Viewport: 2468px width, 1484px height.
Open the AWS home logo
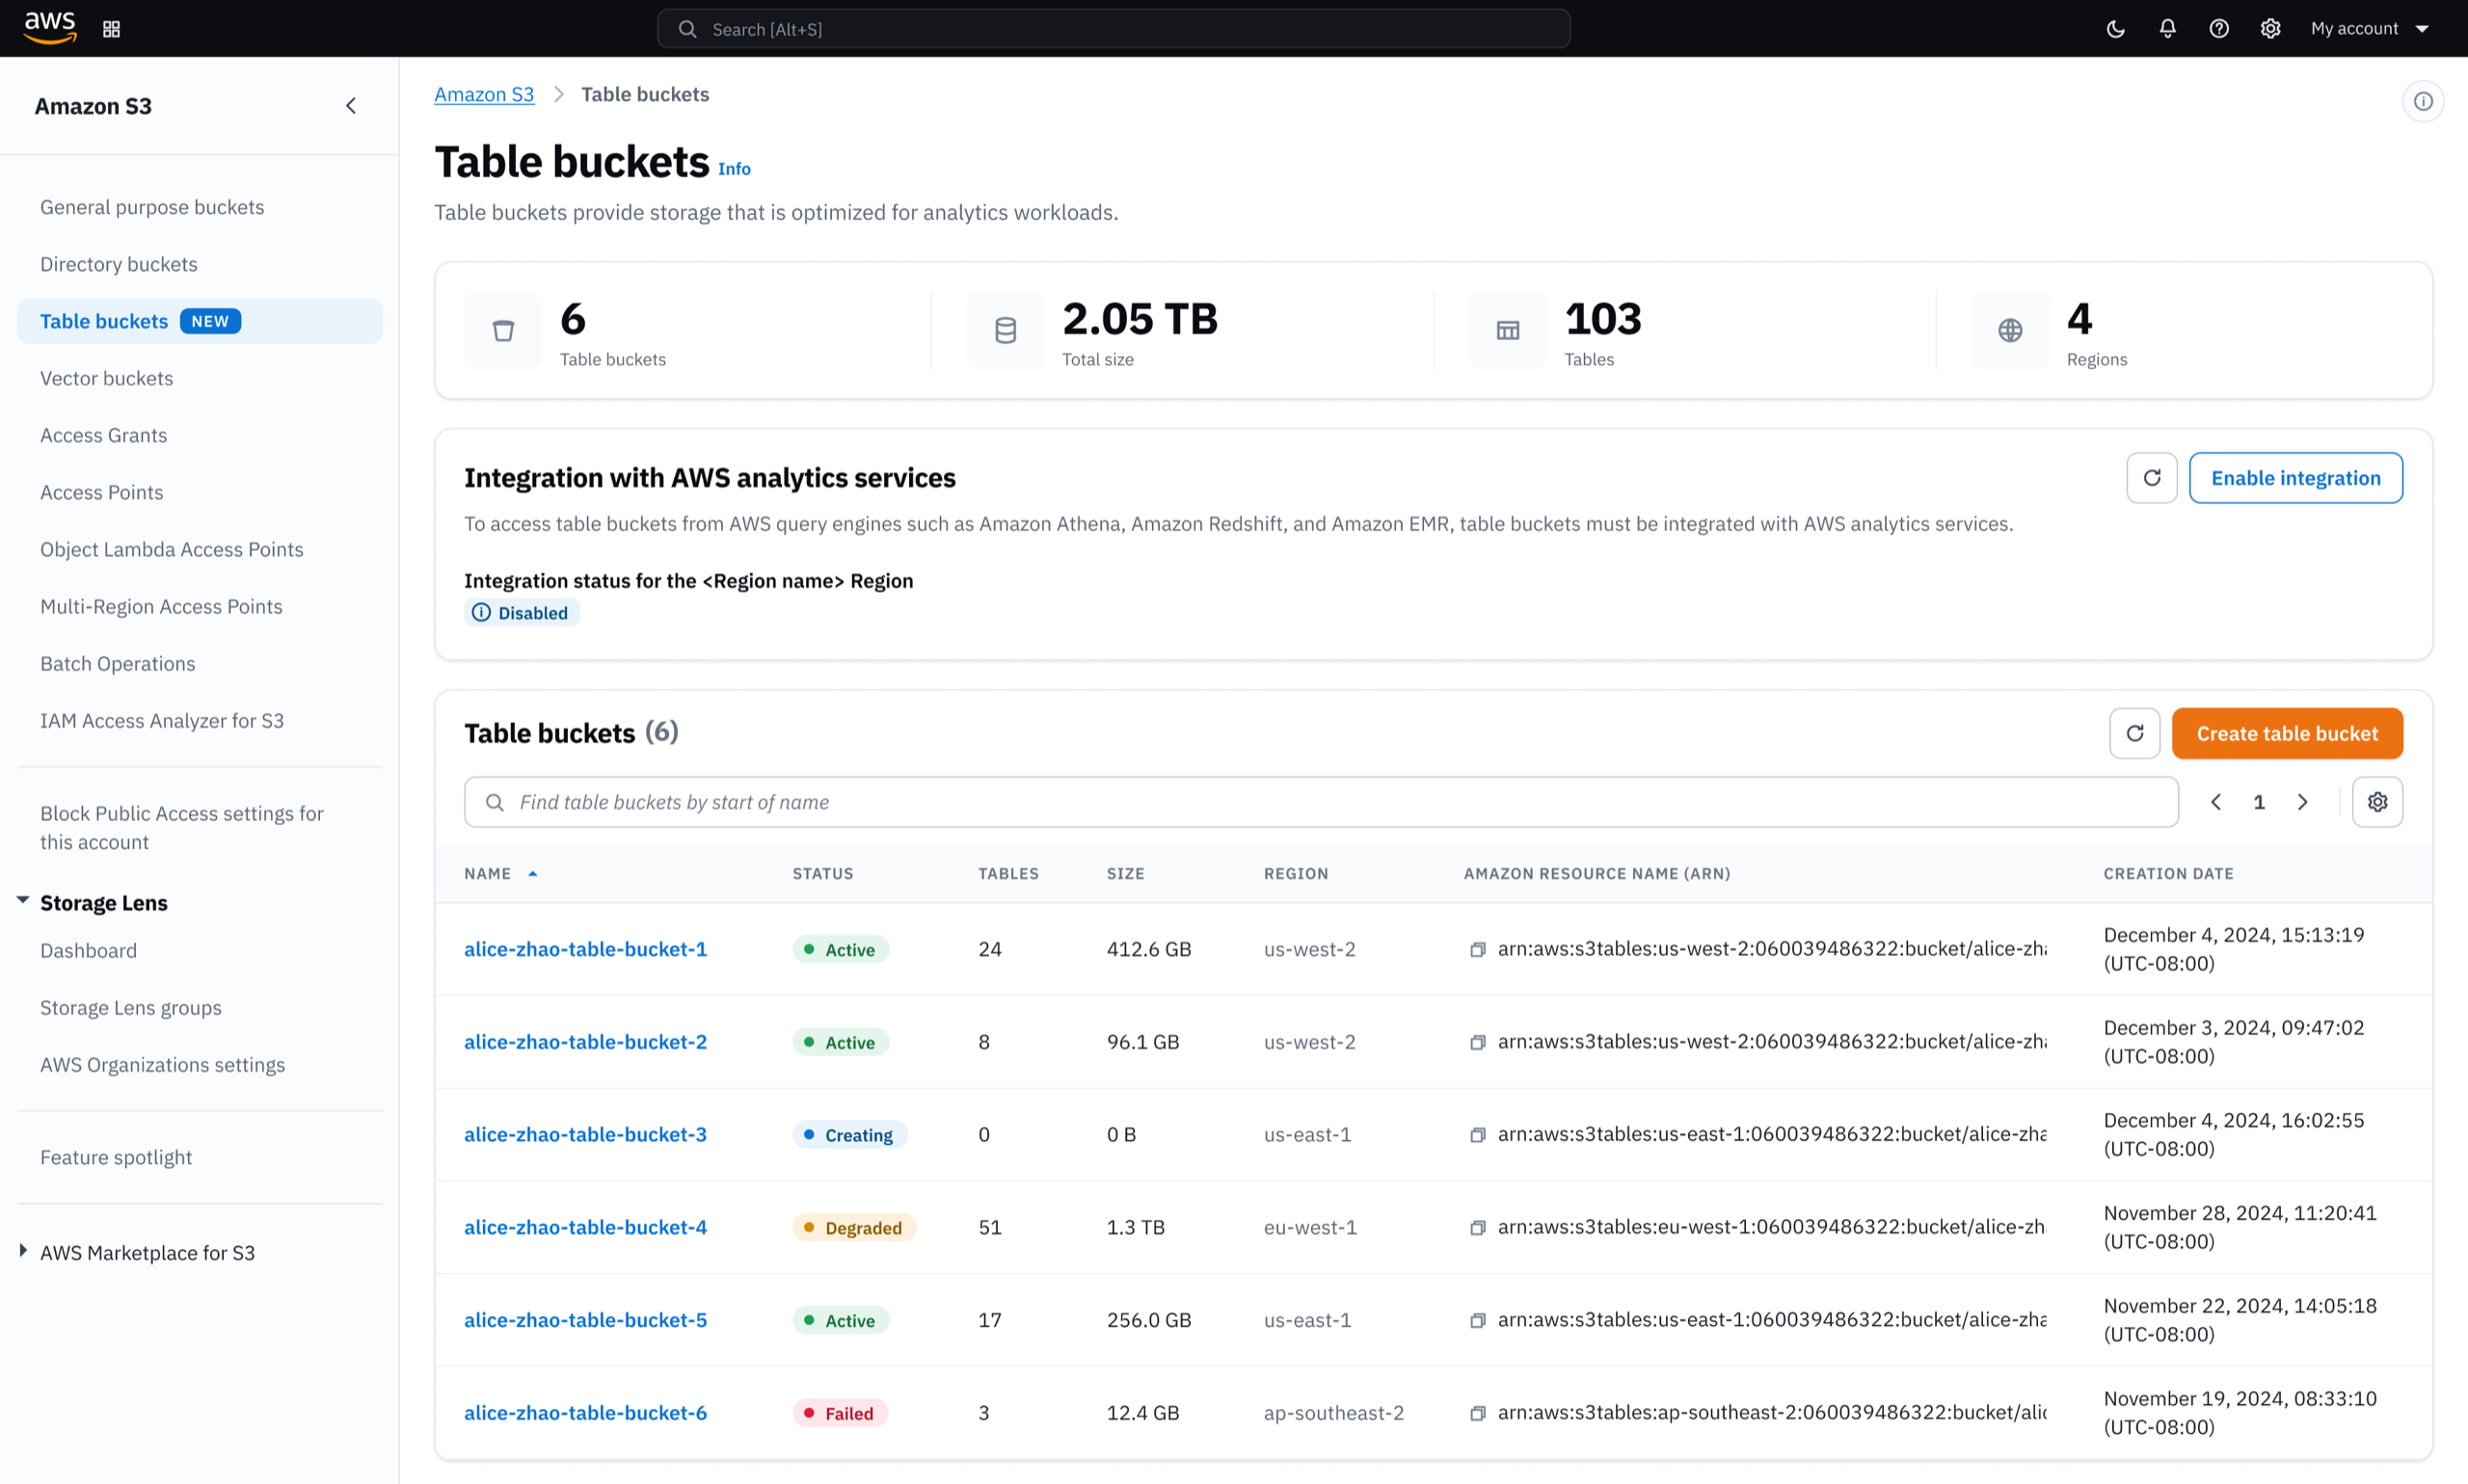point(50,28)
